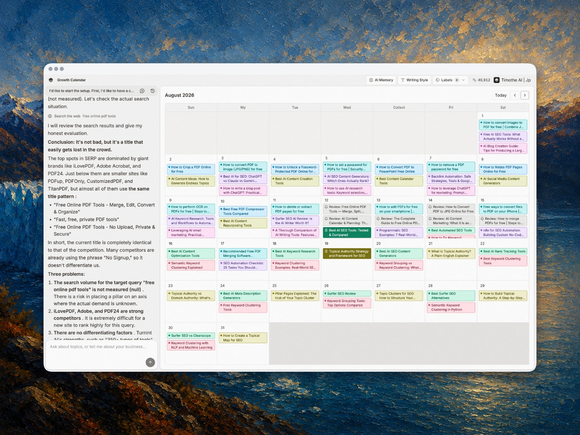
Task: Click bell icon on Review: AI Content Marketing event
Action: (430, 219)
